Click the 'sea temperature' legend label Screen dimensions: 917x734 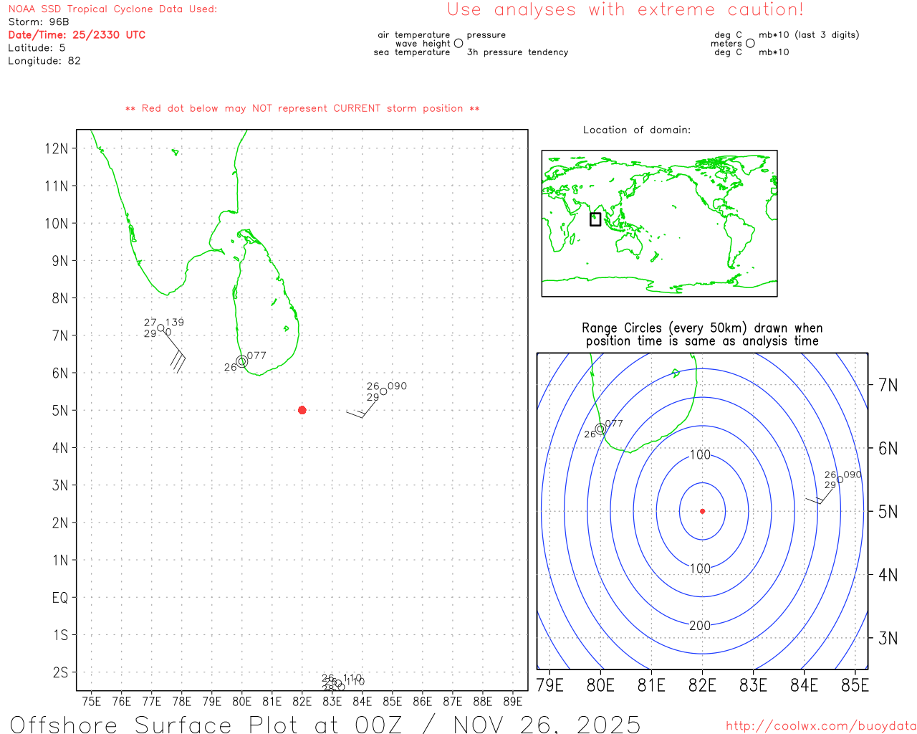click(x=412, y=52)
